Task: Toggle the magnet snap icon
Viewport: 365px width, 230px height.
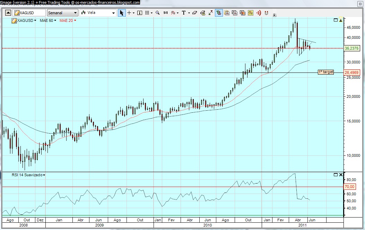Action: point(266,13)
